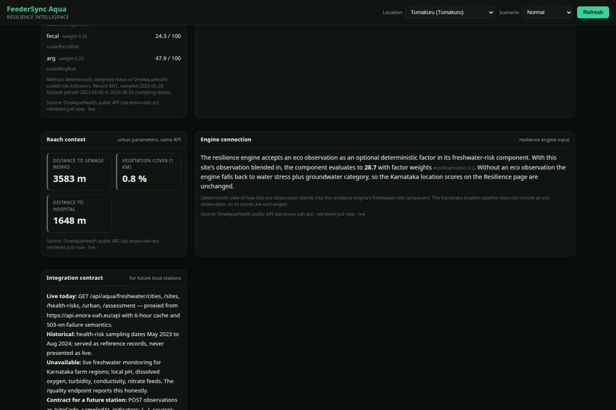Click the green Refresh button
Screen dimensions: 616x410
point(593,12)
